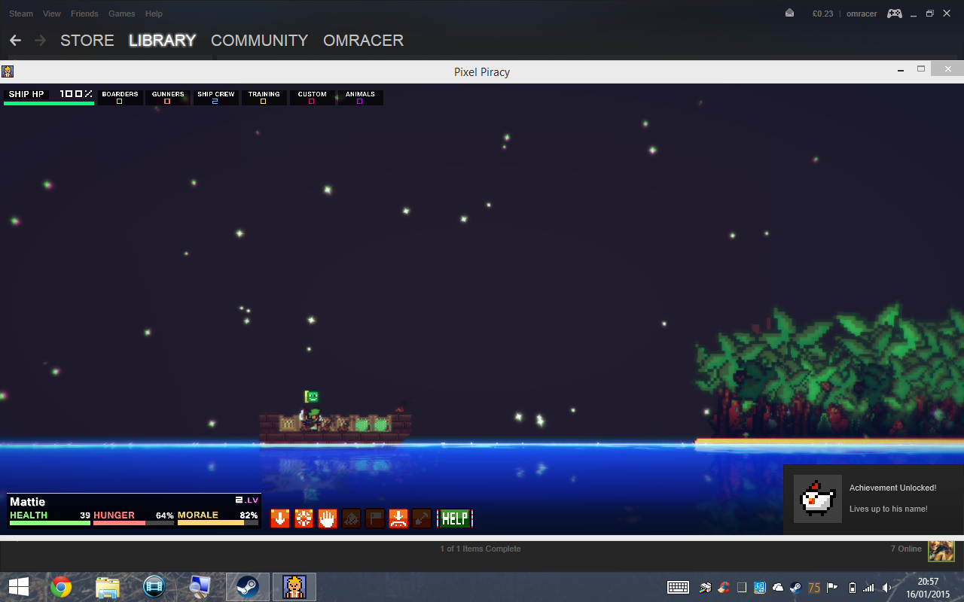
Task: Select the Gunners crew group
Action: click(x=168, y=98)
